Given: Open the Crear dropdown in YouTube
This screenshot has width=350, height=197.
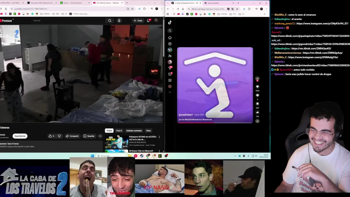Looking at the screenshot, I should (138, 21).
